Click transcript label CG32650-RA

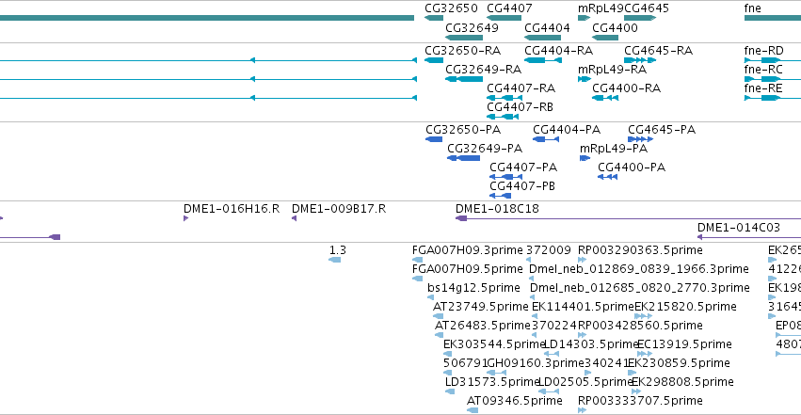pyautogui.click(x=463, y=51)
